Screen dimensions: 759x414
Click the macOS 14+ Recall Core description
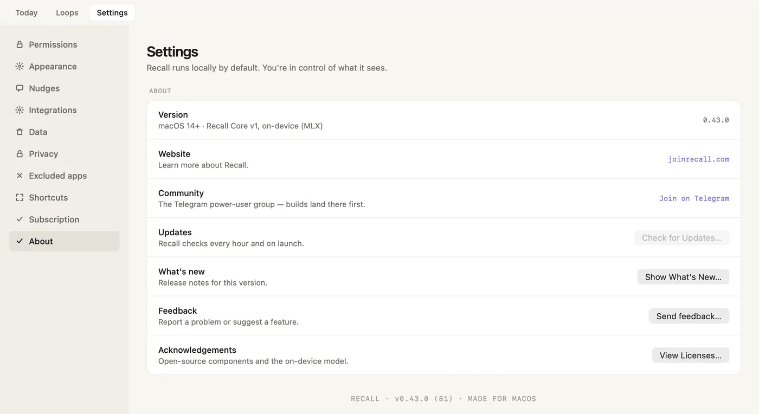coord(240,126)
